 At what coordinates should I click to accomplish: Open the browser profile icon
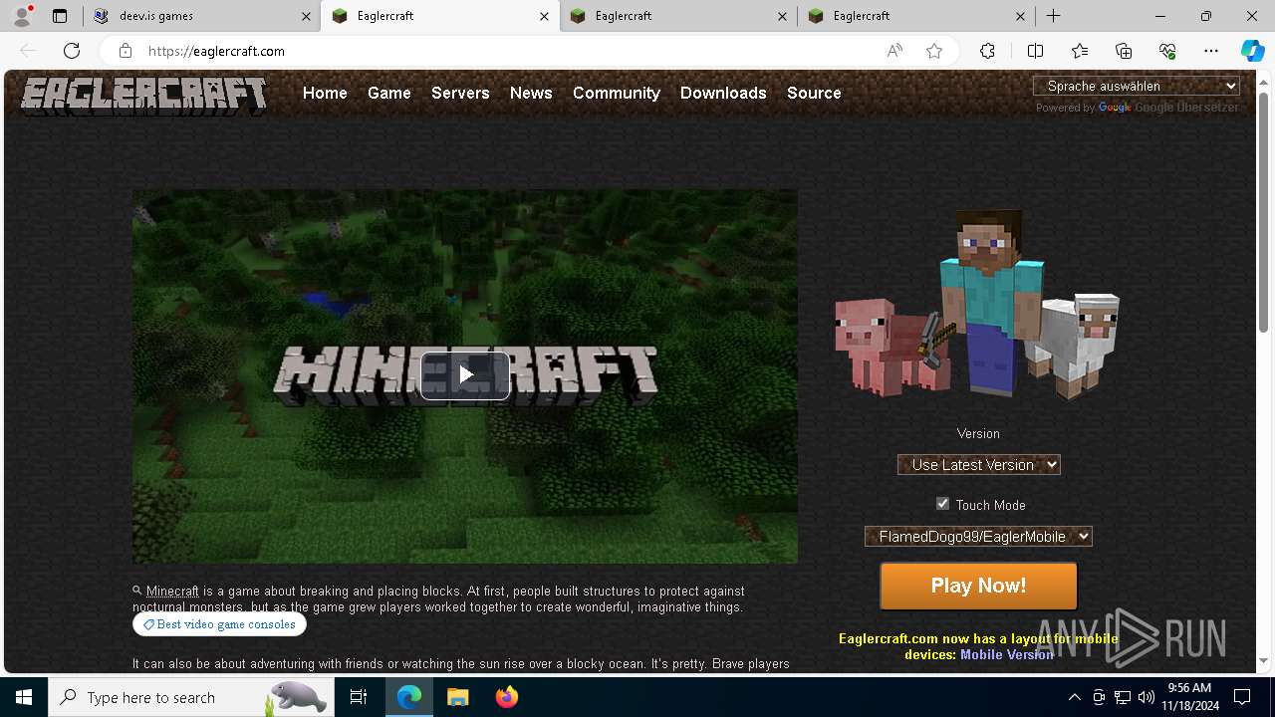(x=22, y=16)
